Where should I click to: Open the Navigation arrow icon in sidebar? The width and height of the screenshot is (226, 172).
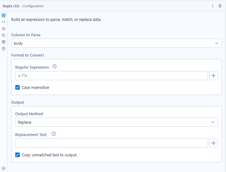tap(4, 29)
